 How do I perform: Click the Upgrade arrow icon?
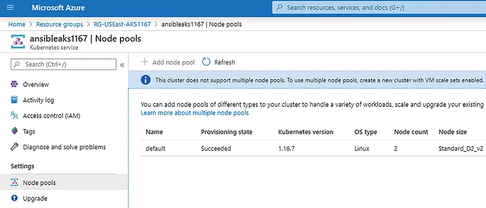tap(15, 198)
